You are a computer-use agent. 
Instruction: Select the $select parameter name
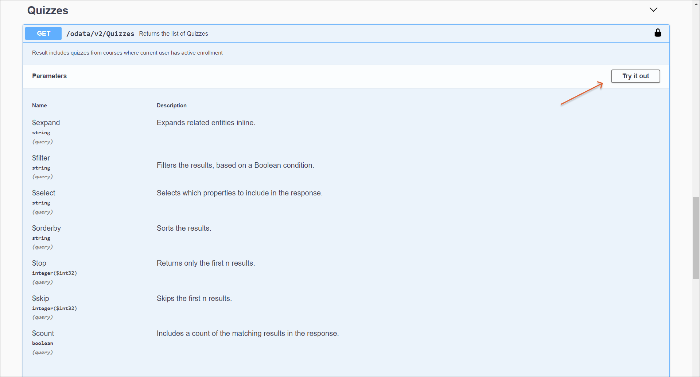pos(44,193)
